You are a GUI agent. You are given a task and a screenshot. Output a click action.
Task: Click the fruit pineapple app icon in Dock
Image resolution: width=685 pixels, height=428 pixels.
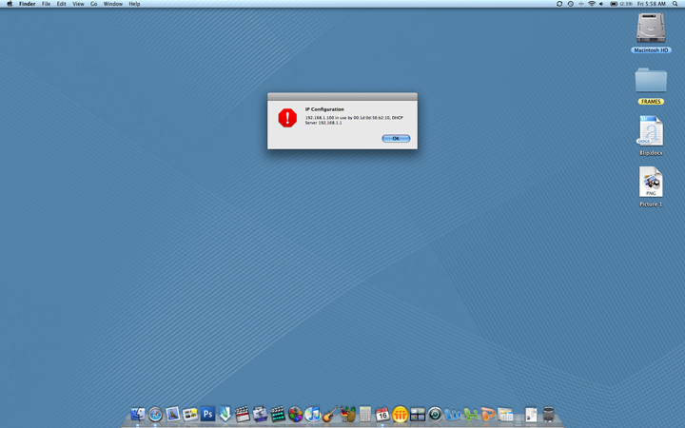coord(348,414)
